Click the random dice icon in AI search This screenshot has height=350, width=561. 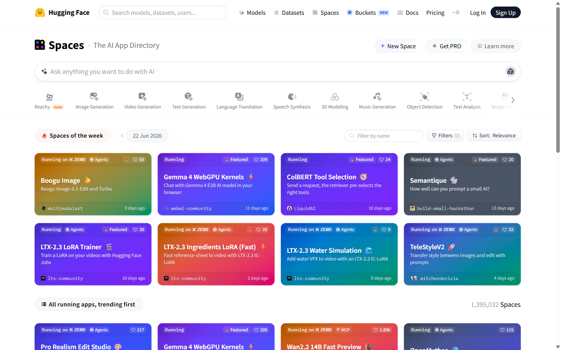click(510, 72)
